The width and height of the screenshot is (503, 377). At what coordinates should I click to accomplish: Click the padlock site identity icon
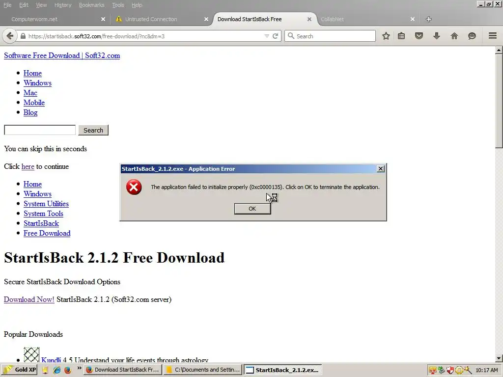[x=23, y=36]
